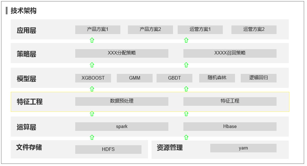Click the green arrow below 产品方案1
Screen dimensions: 307x166
coord(92,40)
